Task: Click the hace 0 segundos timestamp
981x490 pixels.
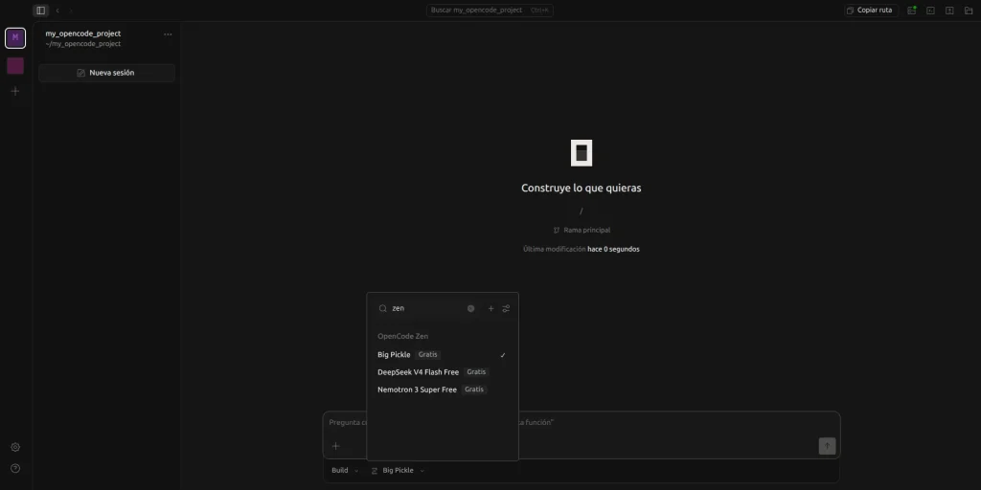Action: (613, 249)
